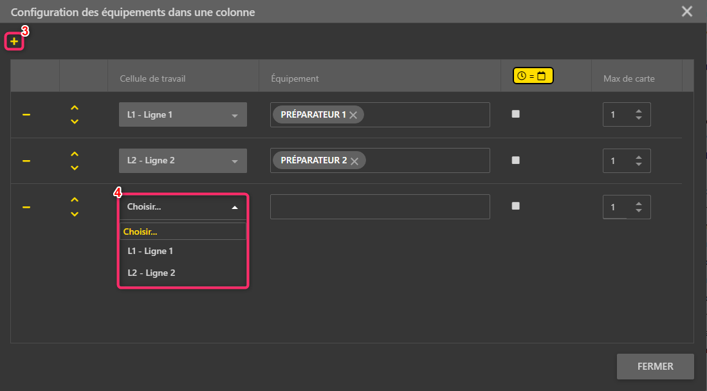
Task: Select L1 - Ligne 1 from the open list
Action: [151, 251]
